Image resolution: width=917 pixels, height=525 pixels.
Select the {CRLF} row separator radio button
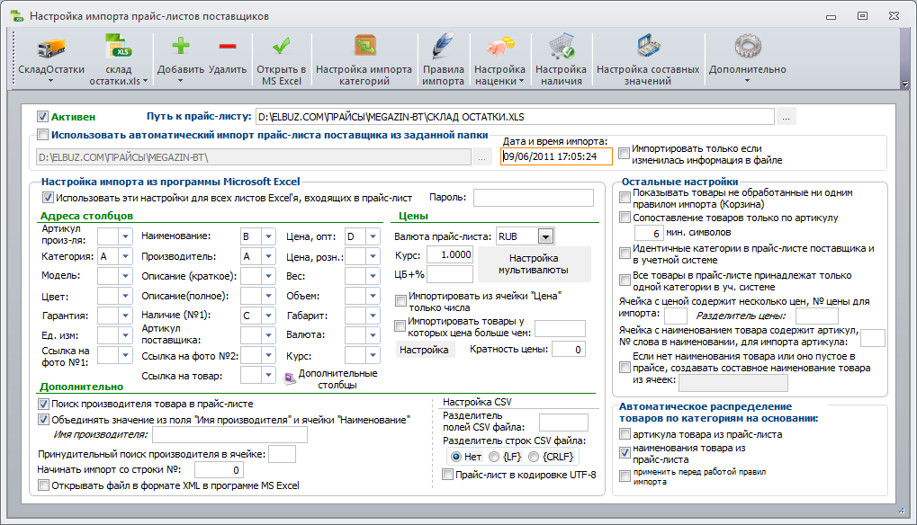click(x=534, y=457)
